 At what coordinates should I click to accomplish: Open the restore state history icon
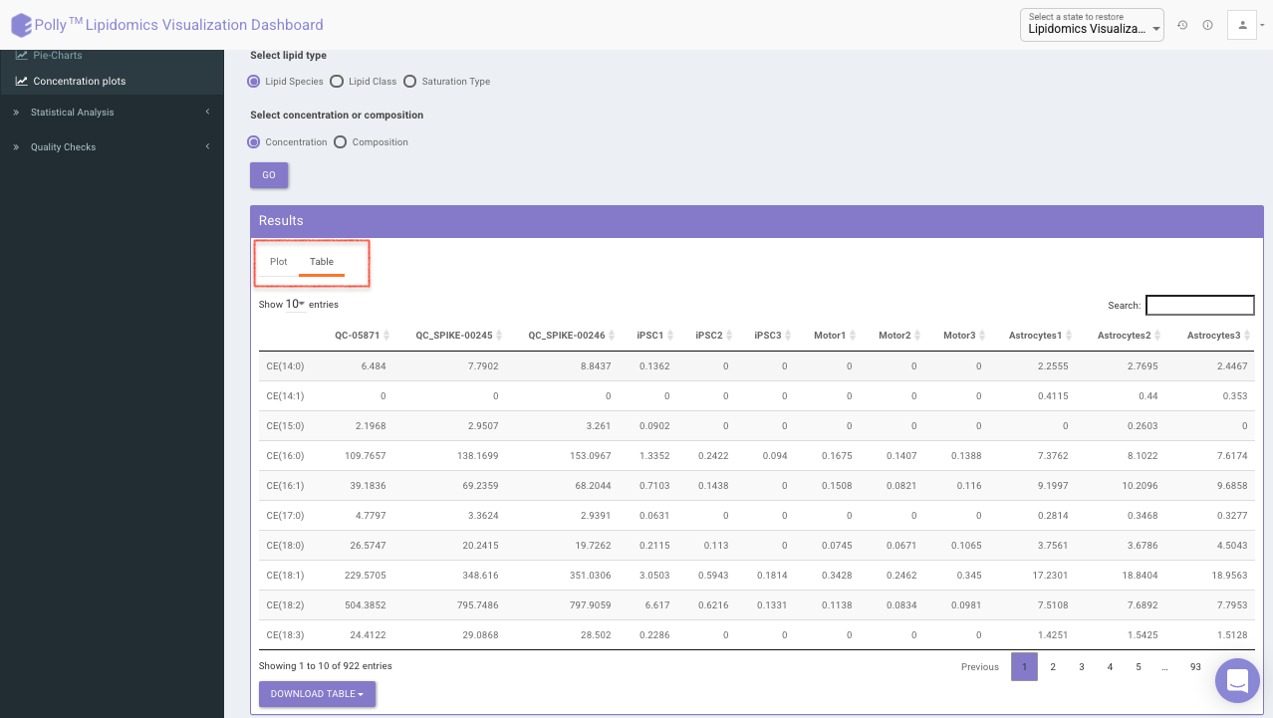click(1182, 25)
